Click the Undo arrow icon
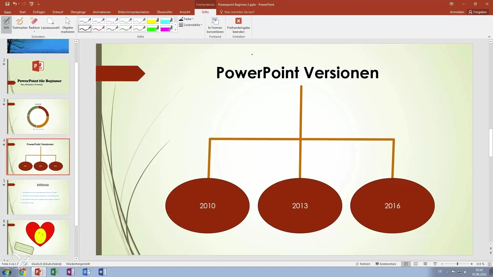 15,4
